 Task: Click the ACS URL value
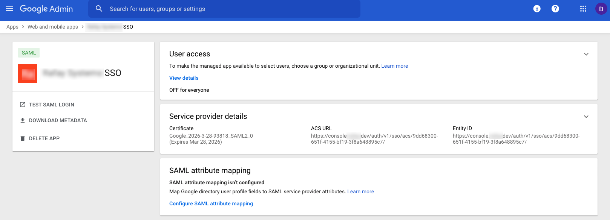(374, 139)
